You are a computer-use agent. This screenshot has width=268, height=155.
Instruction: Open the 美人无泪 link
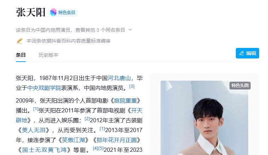[x=34, y=130]
